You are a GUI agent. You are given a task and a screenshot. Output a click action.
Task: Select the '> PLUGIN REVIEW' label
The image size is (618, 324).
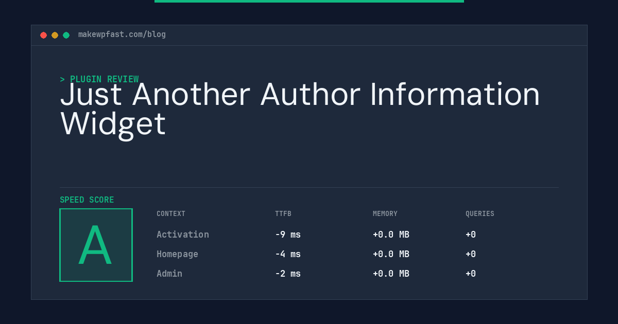99,79
